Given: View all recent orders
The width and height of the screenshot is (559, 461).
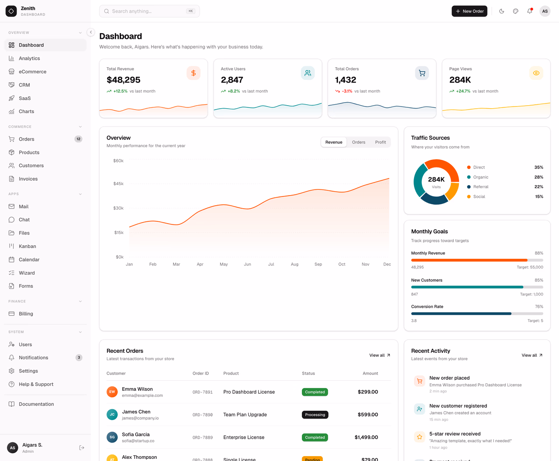Looking at the screenshot, I should tap(380, 355).
